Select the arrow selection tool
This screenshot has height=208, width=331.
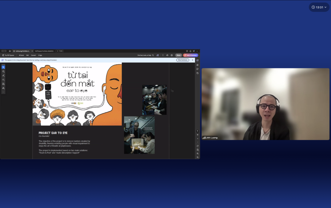tap(3, 67)
